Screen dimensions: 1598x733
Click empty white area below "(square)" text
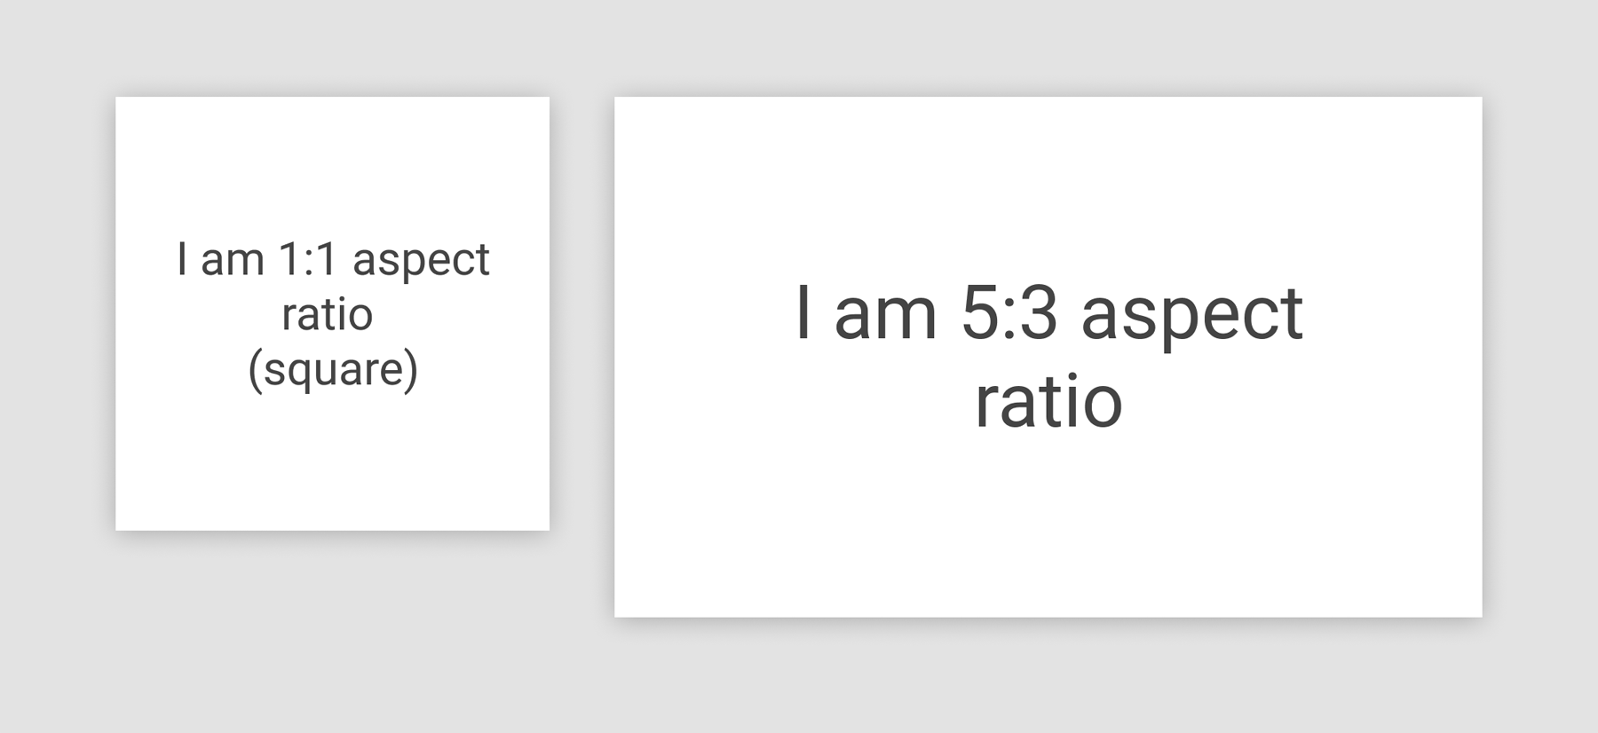pos(332,461)
